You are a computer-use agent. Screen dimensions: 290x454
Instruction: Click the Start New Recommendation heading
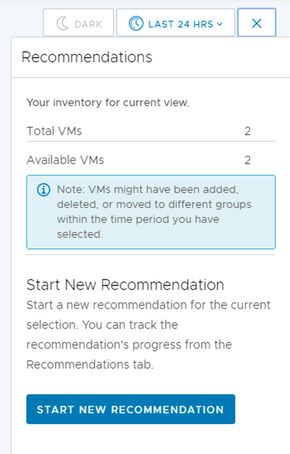pyautogui.click(x=125, y=285)
